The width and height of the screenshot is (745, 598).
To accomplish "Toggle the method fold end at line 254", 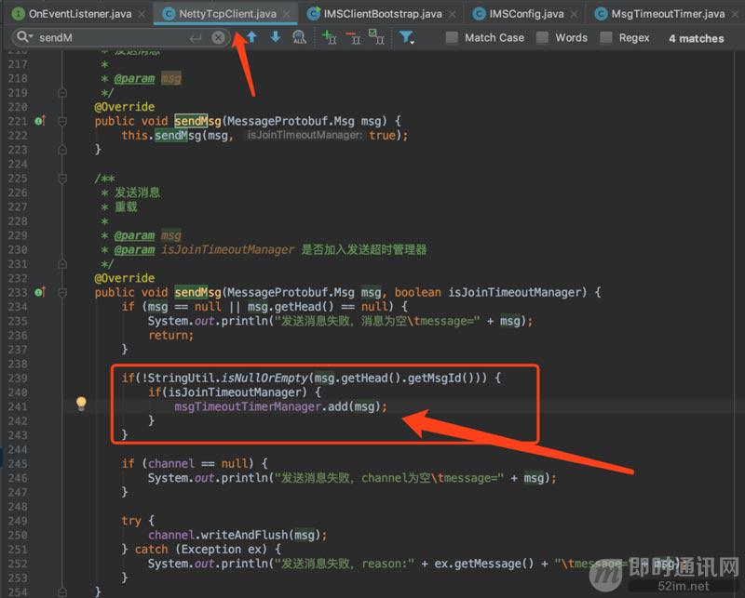I will pyautogui.click(x=62, y=591).
